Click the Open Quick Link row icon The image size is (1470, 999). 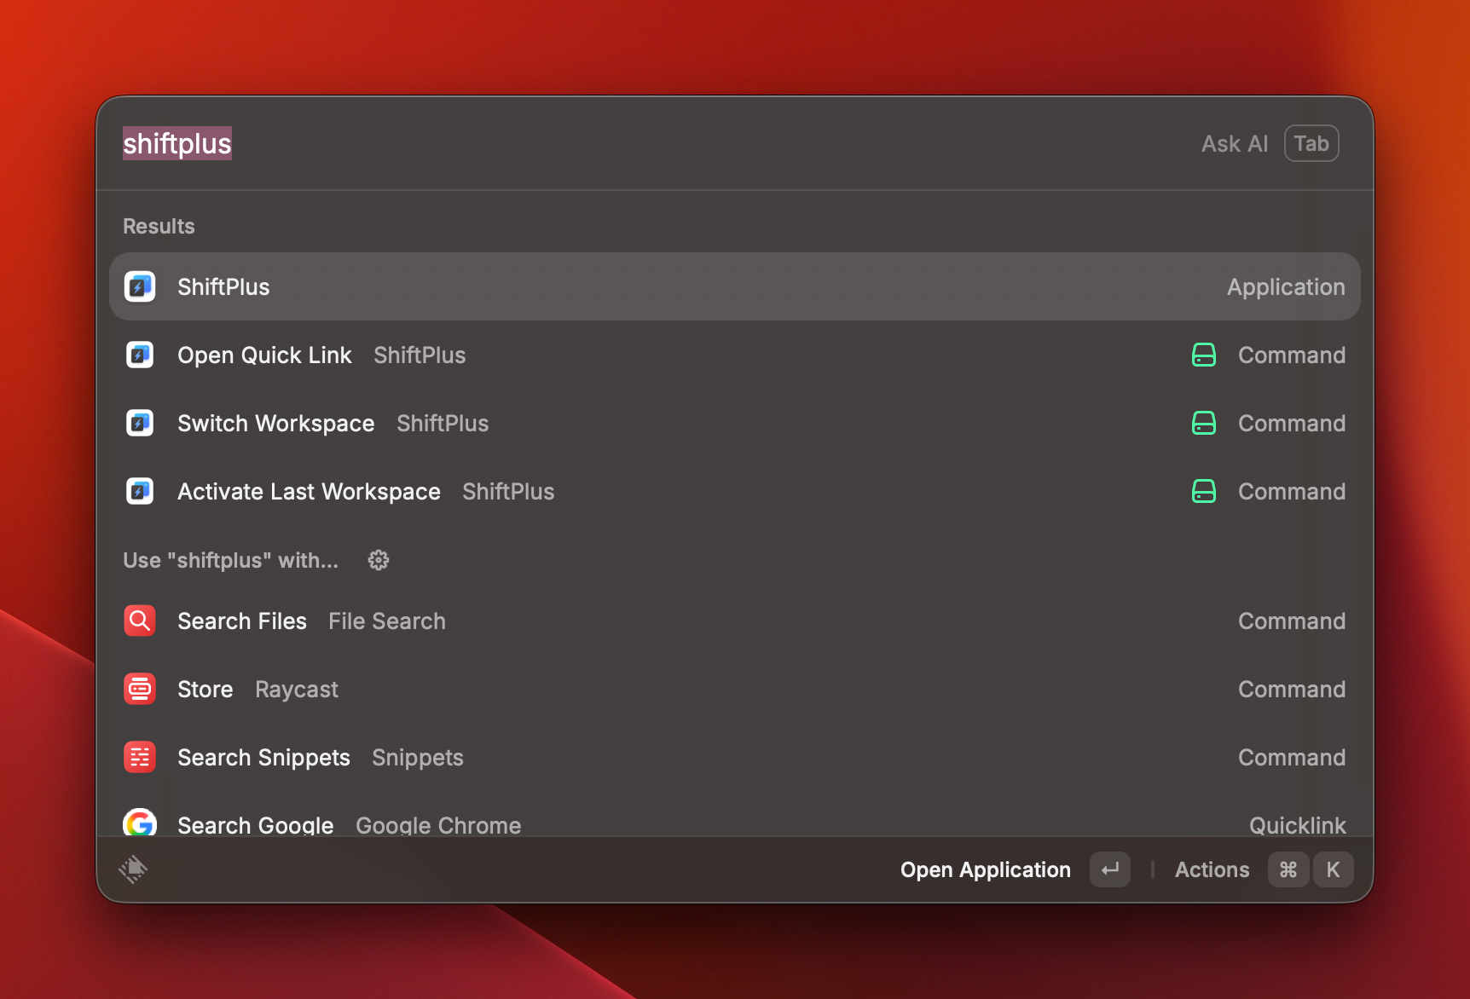pos(140,355)
